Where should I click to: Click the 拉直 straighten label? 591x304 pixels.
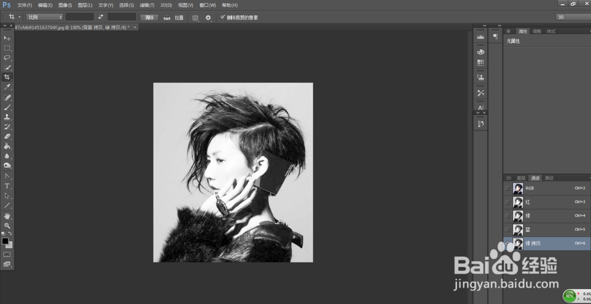pyautogui.click(x=179, y=17)
